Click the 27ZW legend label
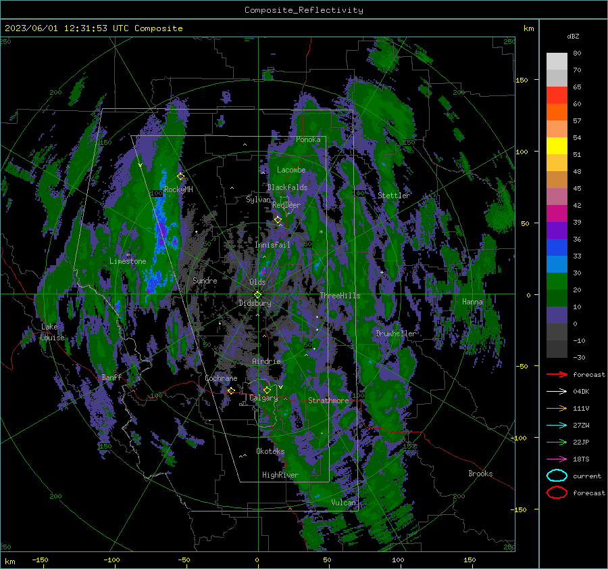 pyautogui.click(x=581, y=426)
